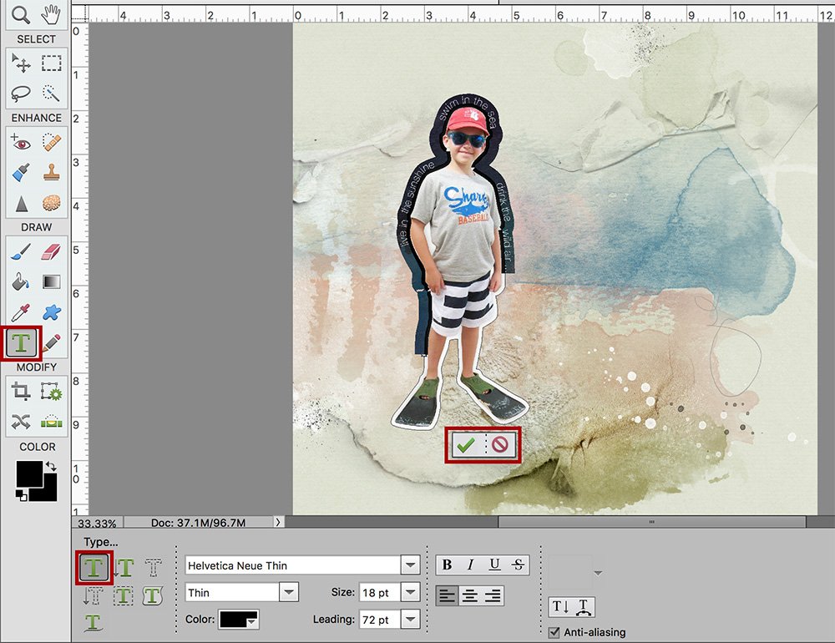Expand the Leading 72 pt dropdown
The image size is (835, 643).
(411, 620)
